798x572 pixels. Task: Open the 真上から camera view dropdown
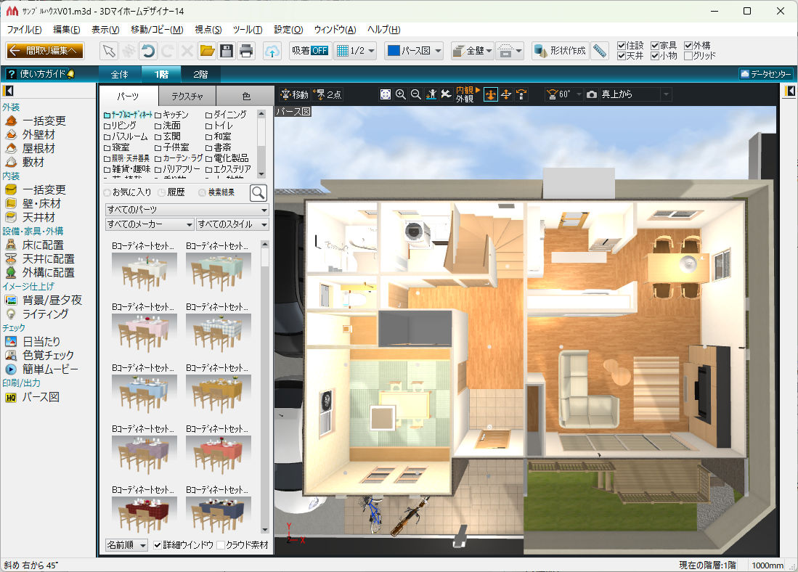coord(666,94)
